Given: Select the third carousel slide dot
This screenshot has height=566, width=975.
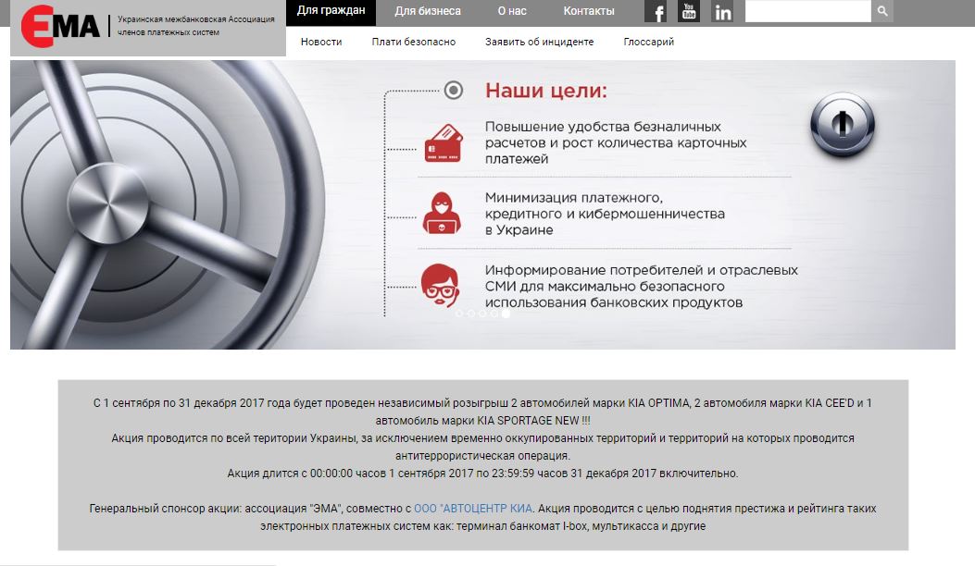Looking at the screenshot, I should click(482, 314).
